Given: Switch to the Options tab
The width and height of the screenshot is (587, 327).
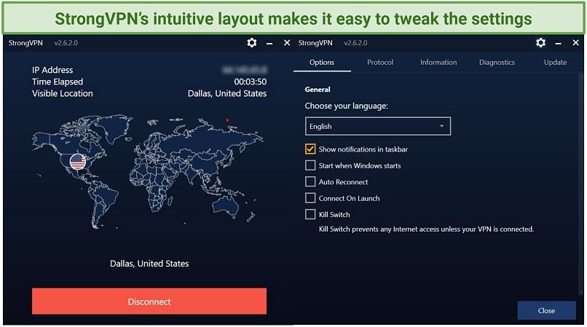Looking at the screenshot, I should 322,63.
